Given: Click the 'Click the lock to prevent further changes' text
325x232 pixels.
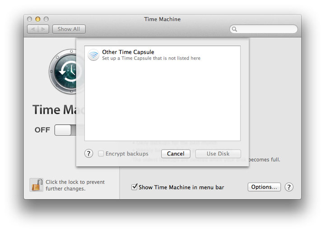Looking at the screenshot, I should [x=75, y=185].
